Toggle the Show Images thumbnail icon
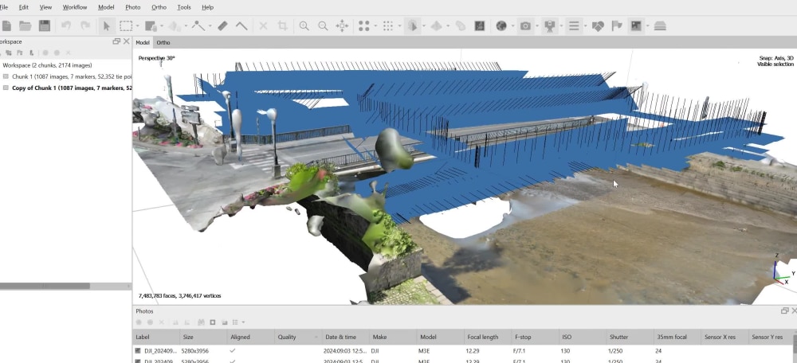The height and width of the screenshot is (363, 797). click(636, 26)
